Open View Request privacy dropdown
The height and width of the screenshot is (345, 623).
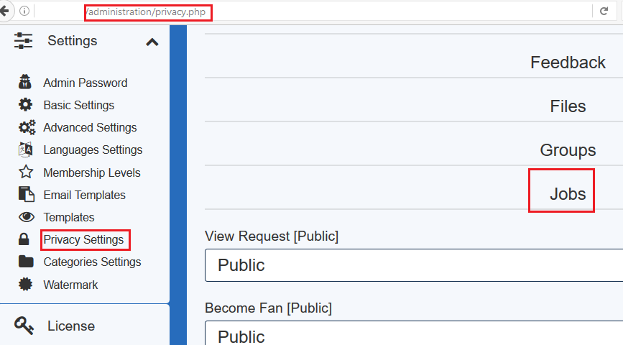(414, 265)
